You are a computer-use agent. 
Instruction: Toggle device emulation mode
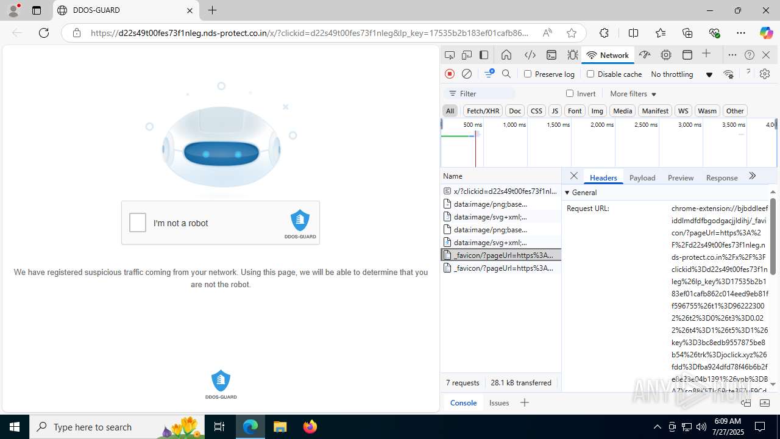pos(467,55)
